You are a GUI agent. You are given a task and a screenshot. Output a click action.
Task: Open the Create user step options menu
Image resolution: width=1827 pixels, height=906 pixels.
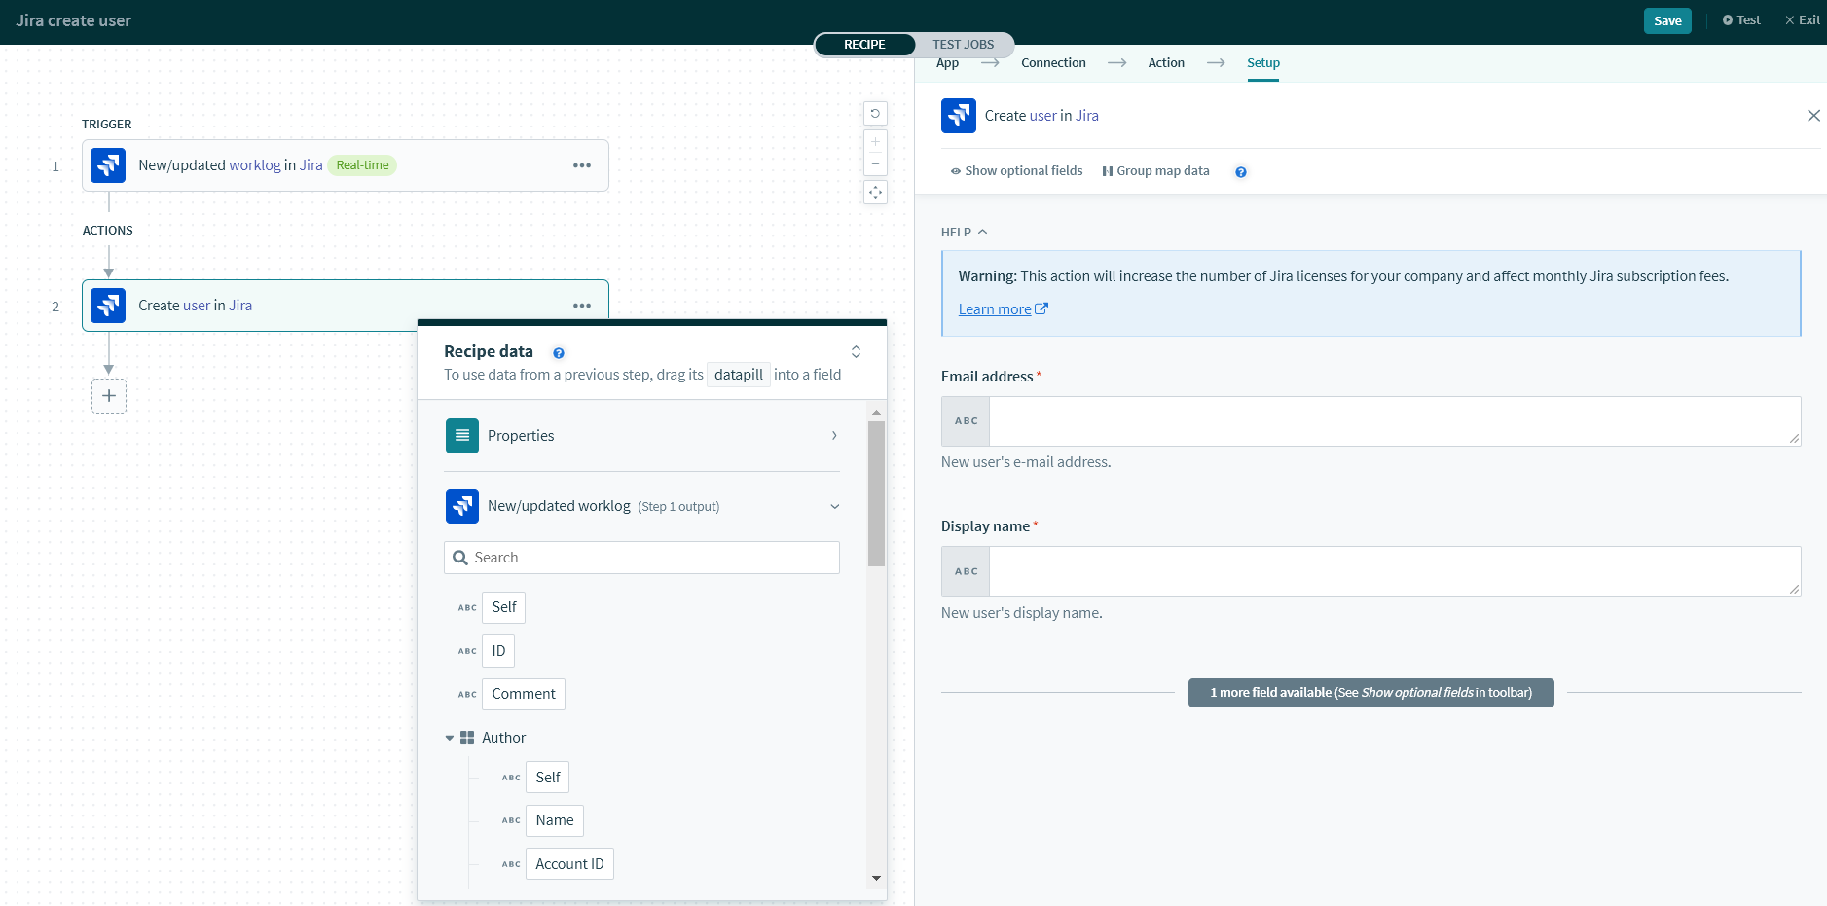[x=582, y=306]
